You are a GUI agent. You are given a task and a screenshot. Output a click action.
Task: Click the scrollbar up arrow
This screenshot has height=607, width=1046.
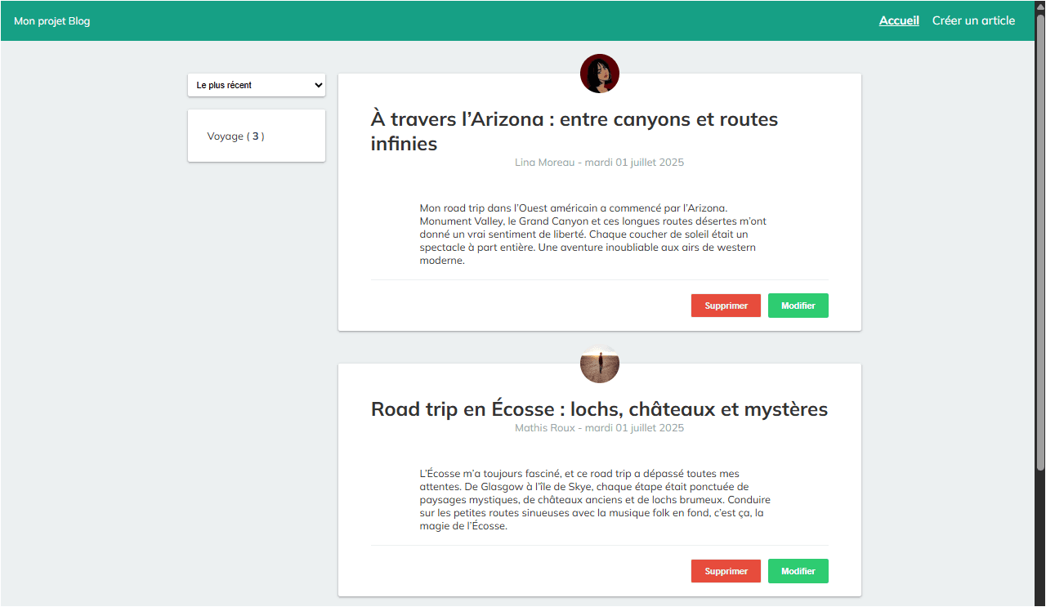1040,6
